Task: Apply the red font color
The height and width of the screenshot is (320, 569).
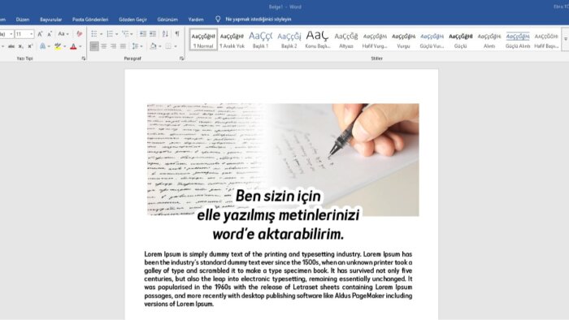Action: tap(73, 46)
